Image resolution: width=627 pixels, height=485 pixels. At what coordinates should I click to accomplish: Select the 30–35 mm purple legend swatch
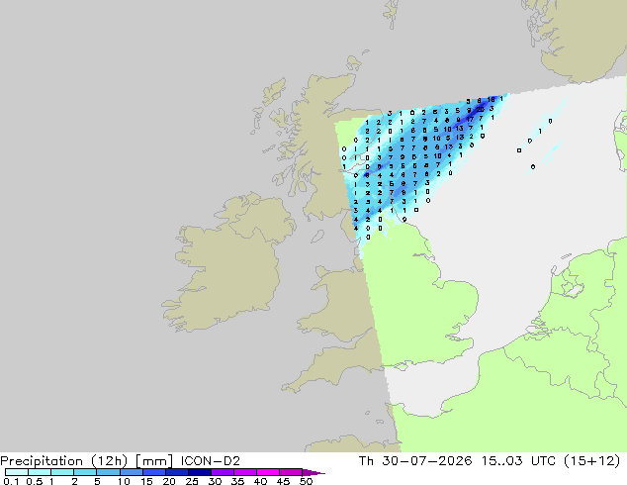(222, 472)
